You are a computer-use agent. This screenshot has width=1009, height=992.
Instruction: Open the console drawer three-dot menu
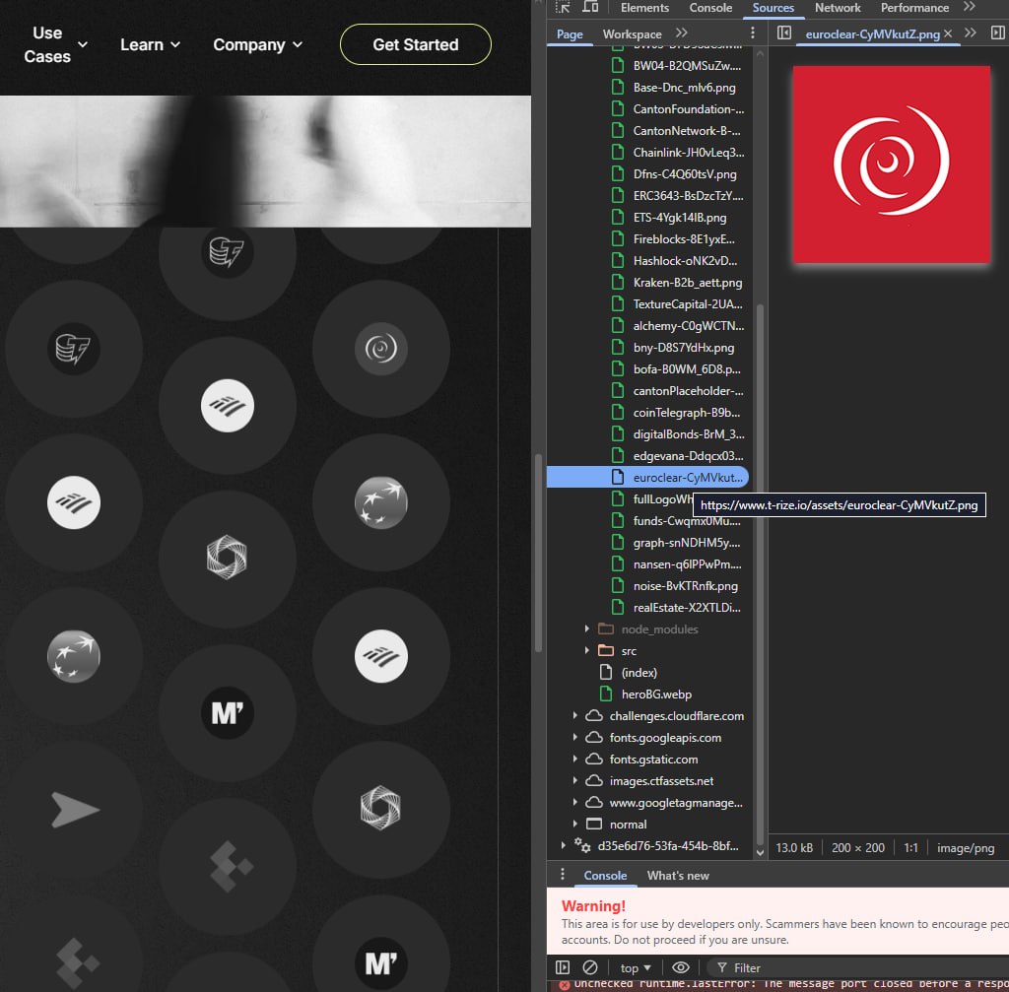click(x=563, y=874)
